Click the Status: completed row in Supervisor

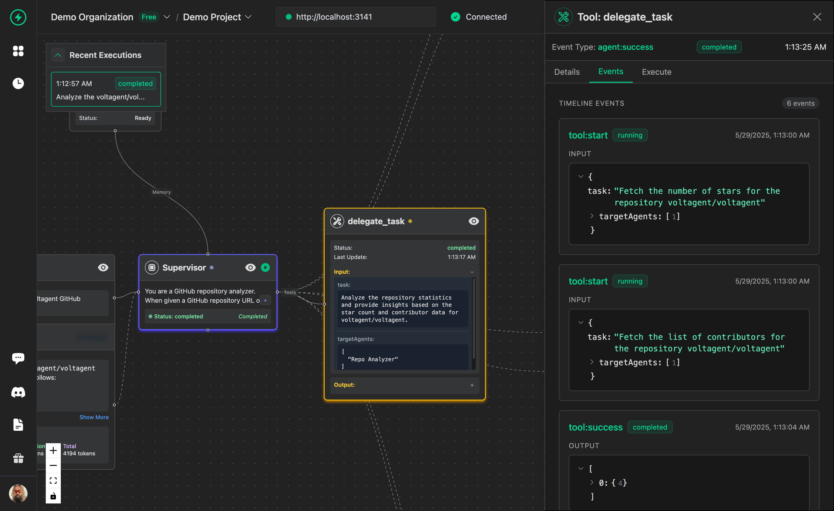[208, 316]
